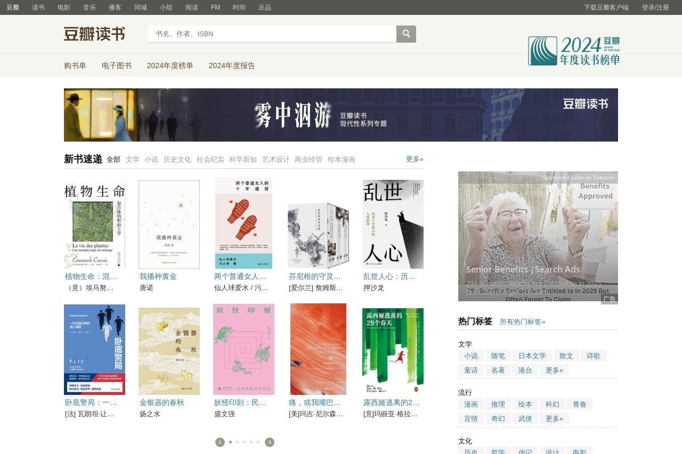Select 日本文学 tag

point(532,356)
